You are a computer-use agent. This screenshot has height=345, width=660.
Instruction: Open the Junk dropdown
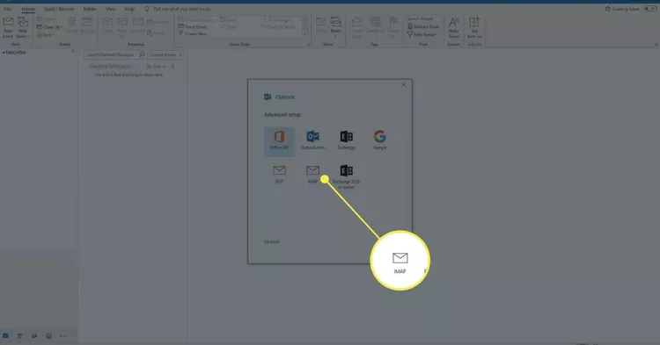point(46,35)
